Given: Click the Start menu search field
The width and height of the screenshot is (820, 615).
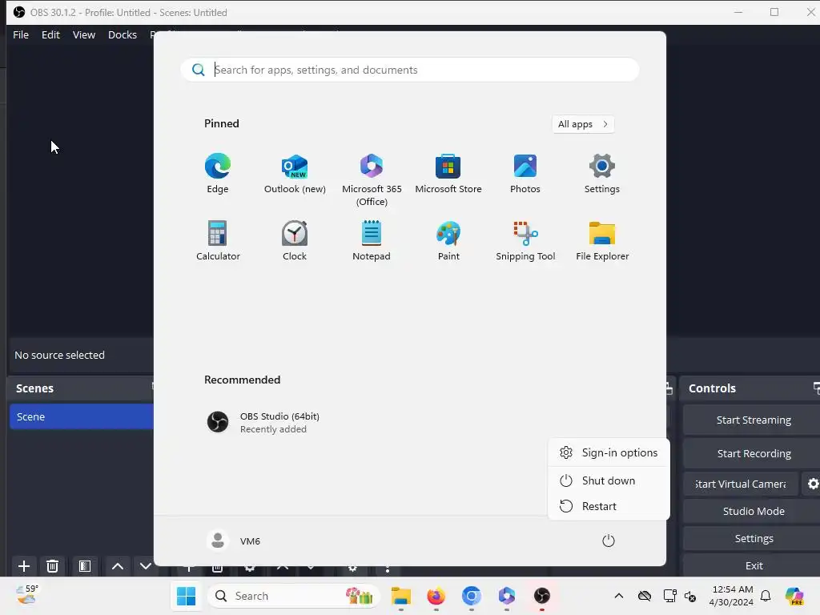Looking at the screenshot, I should (x=410, y=70).
